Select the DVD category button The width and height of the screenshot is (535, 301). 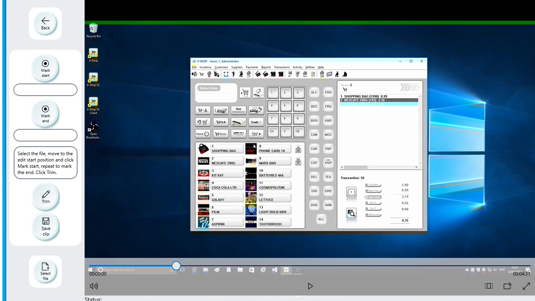(314, 205)
